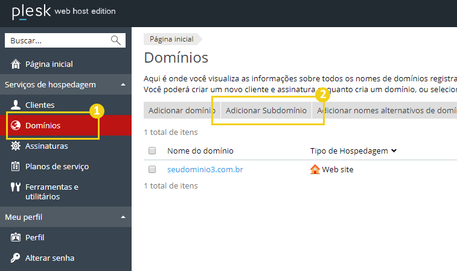Collapse the Serviços de hospedagem section
Viewport: 457px width, 271px height.
pyautogui.click(x=123, y=85)
